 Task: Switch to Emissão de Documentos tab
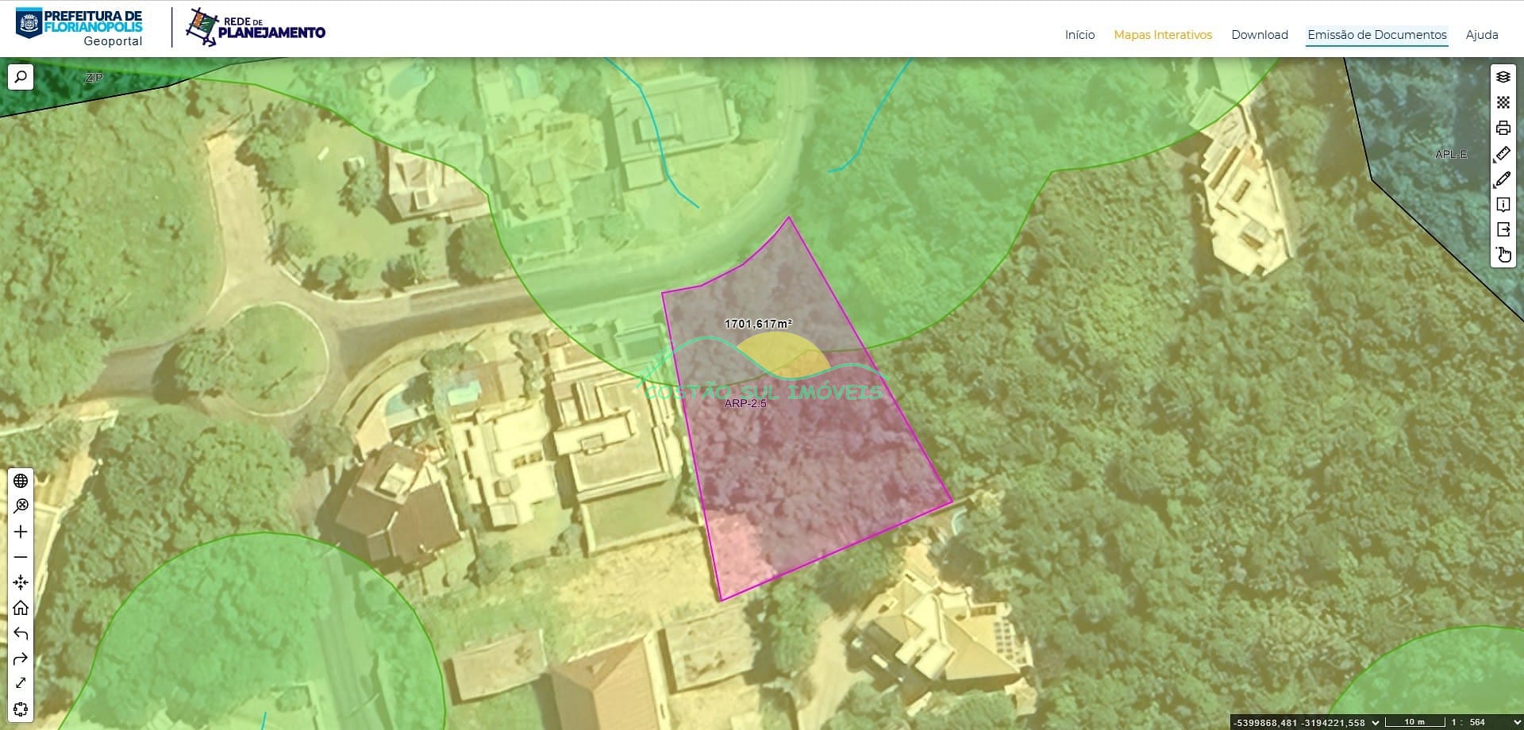[1376, 35]
